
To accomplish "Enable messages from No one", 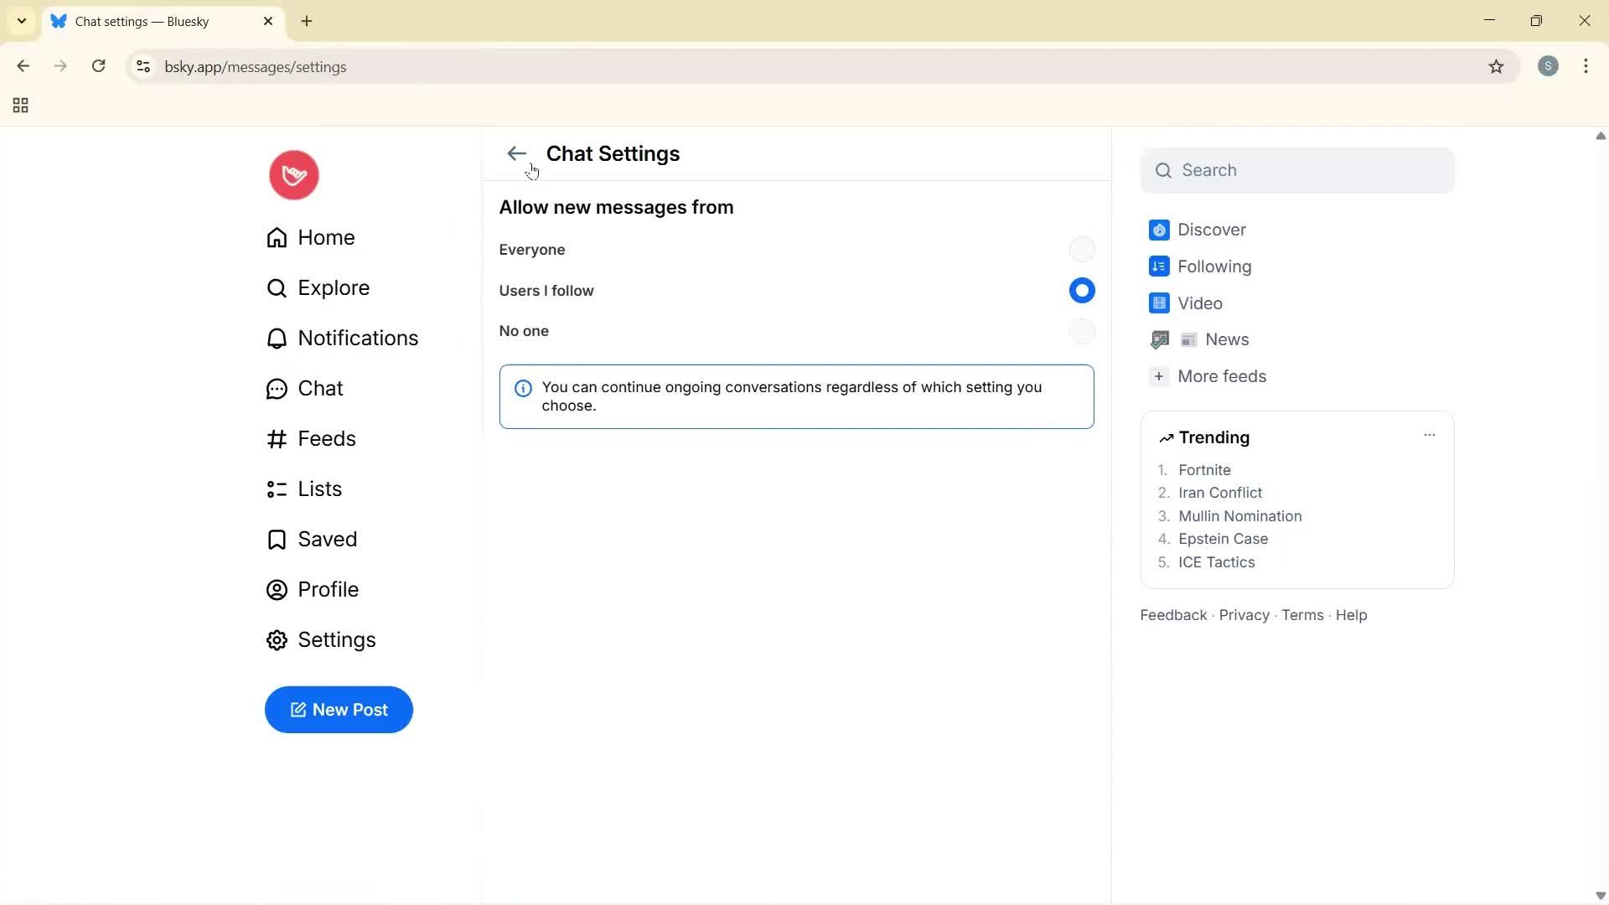I will [x=1082, y=331].
